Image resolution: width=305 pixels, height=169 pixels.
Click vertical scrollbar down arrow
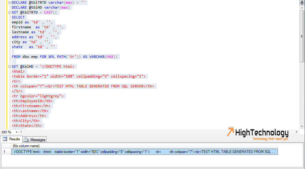302,127
